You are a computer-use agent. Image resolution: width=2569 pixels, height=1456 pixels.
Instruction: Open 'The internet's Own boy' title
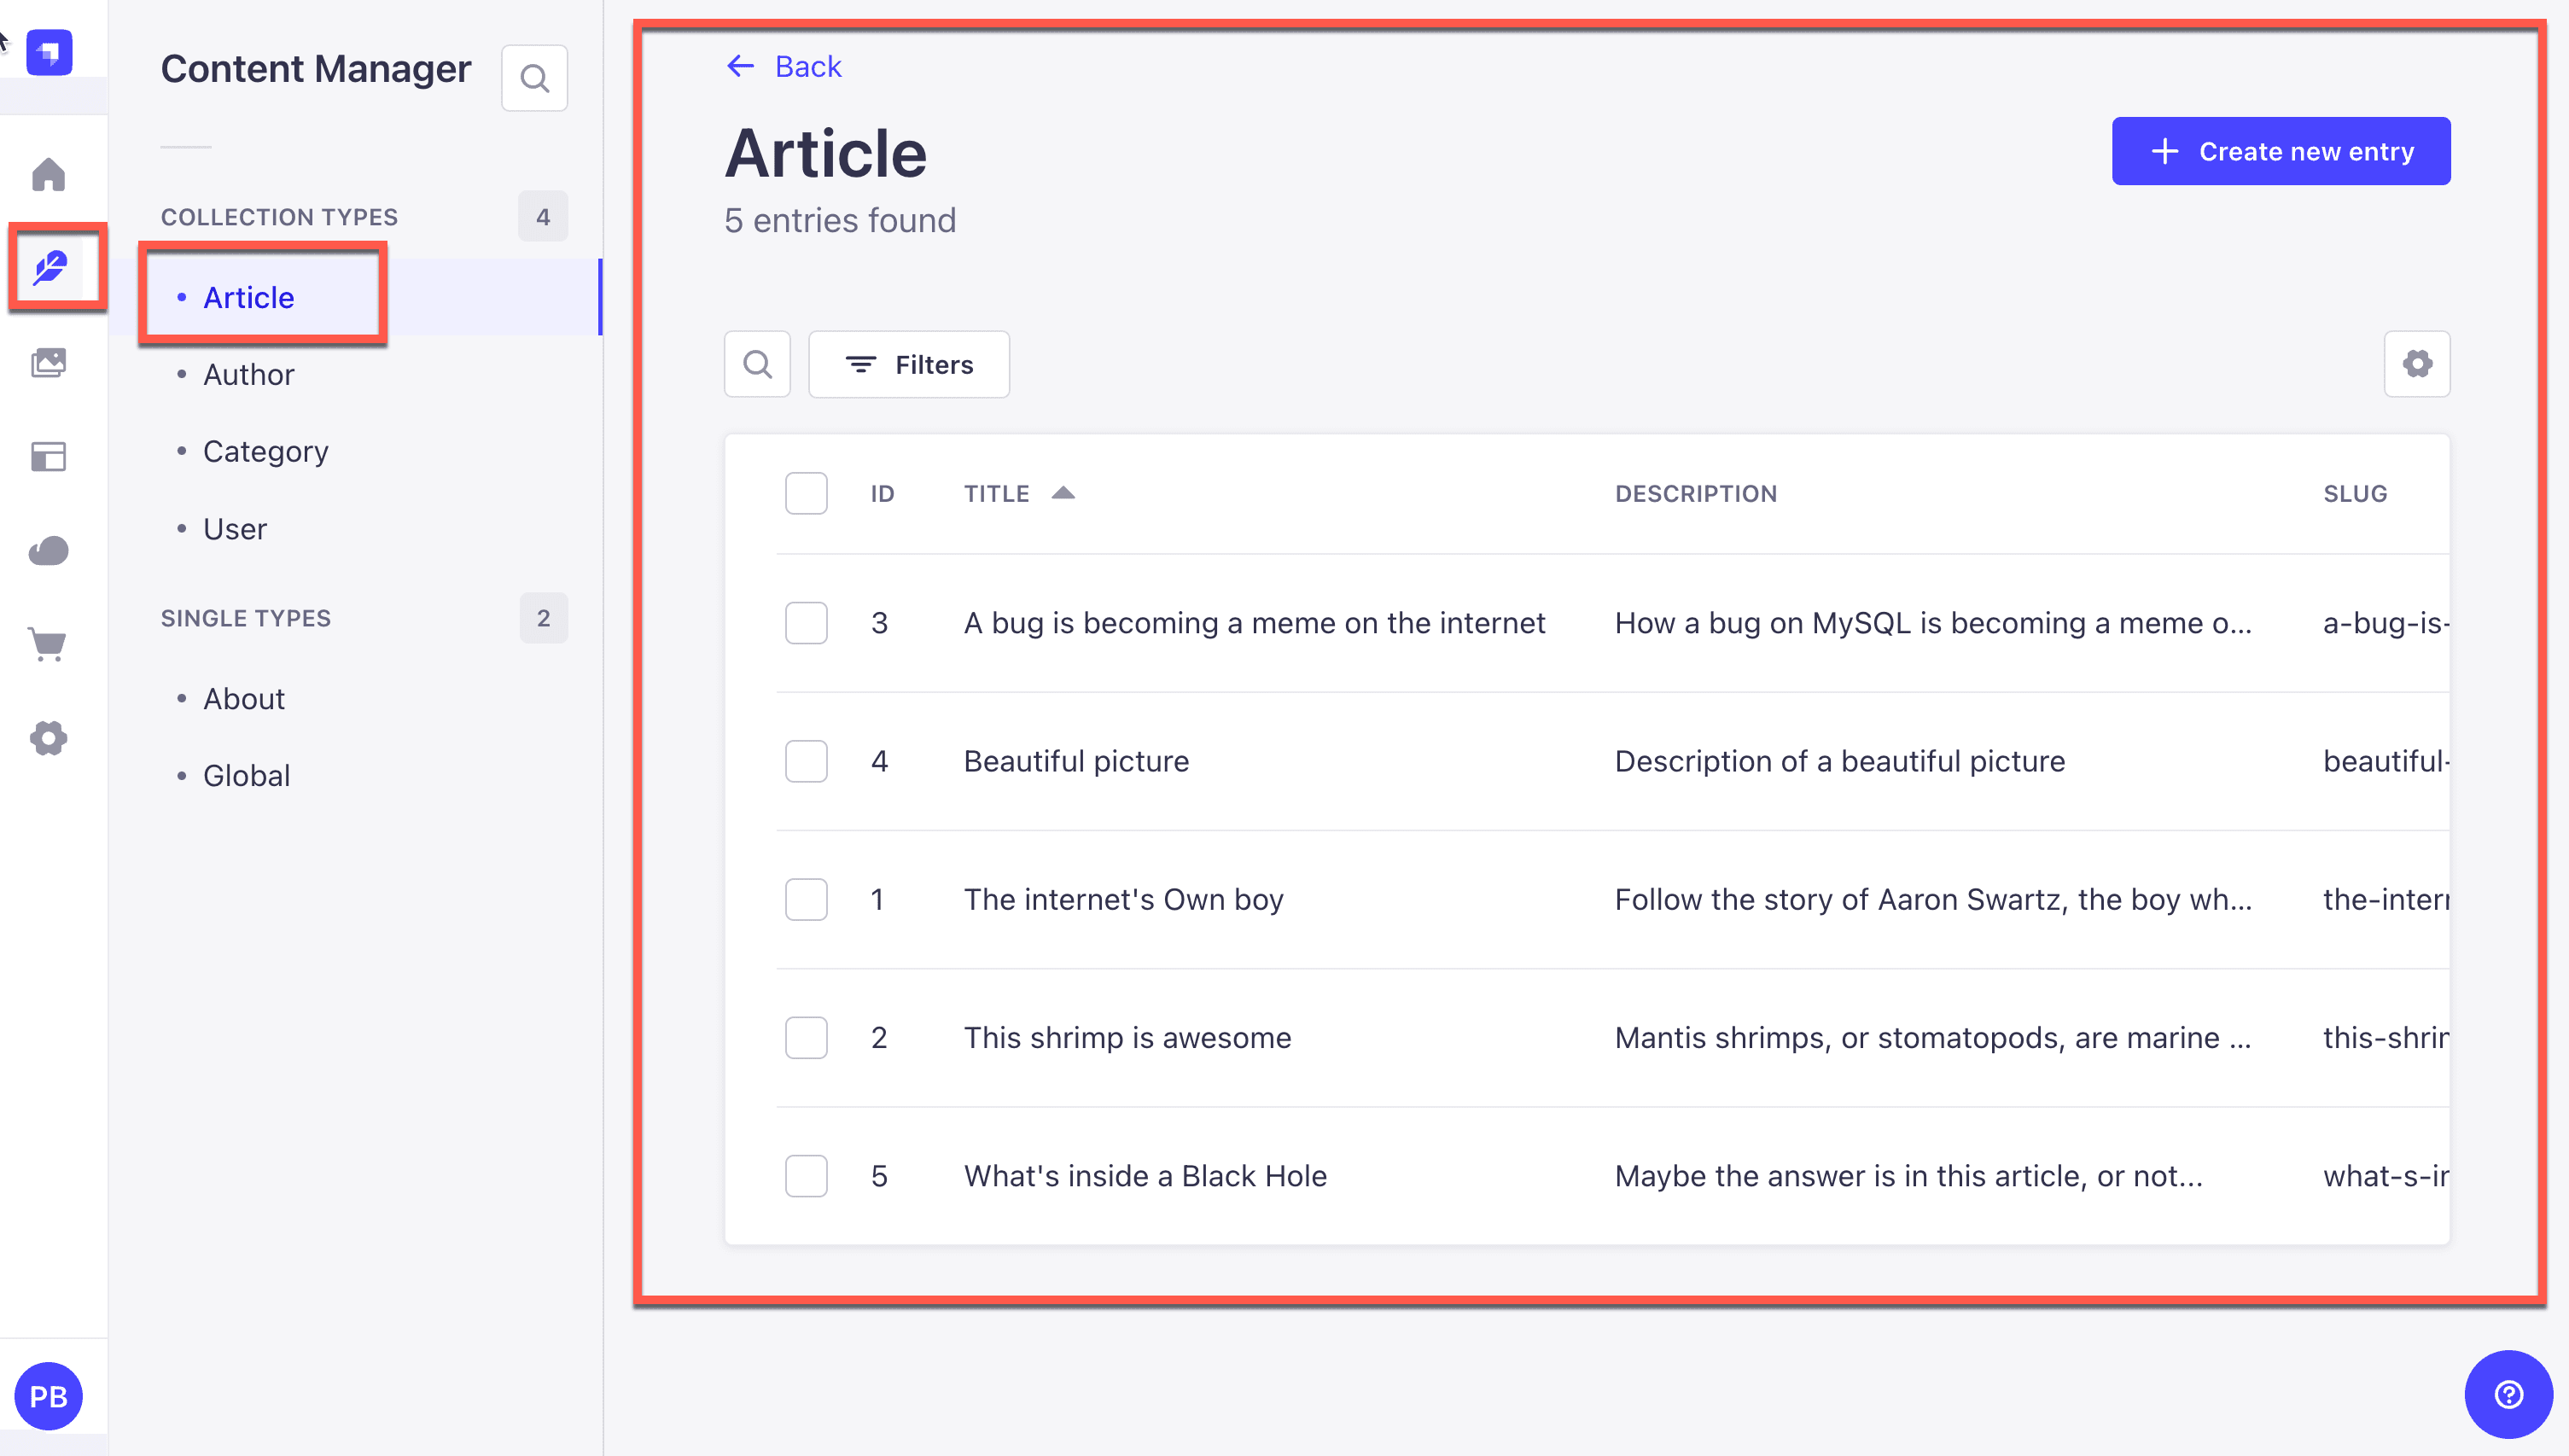[x=1123, y=899]
